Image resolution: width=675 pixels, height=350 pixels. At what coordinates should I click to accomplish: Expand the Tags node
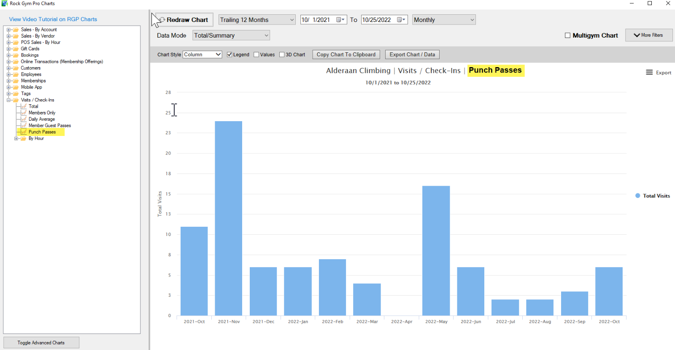8,94
